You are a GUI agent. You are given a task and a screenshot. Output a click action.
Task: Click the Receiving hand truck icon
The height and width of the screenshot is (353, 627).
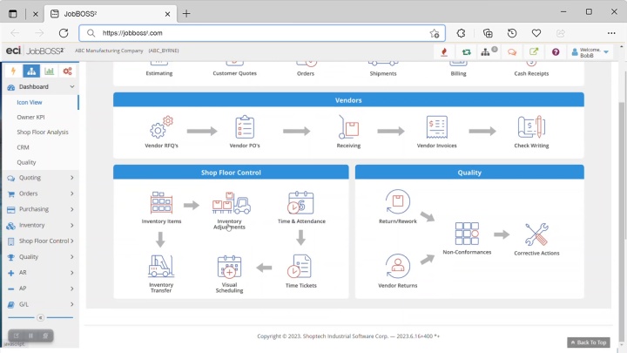pyautogui.click(x=348, y=127)
